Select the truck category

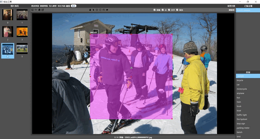pyautogui.click(x=248, y=106)
